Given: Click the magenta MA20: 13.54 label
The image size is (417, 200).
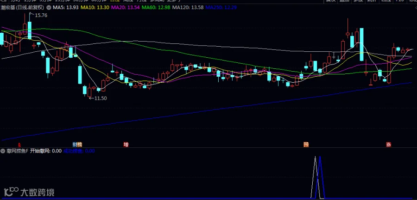Looking at the screenshot, I should point(125,8).
